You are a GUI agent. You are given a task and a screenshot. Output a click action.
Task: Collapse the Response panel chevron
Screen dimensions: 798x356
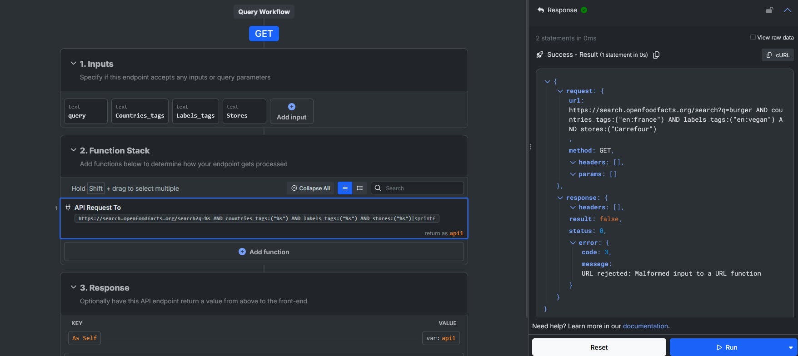(x=788, y=10)
